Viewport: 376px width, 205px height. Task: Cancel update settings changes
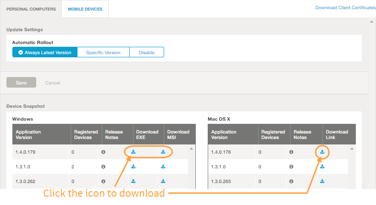[x=52, y=83]
